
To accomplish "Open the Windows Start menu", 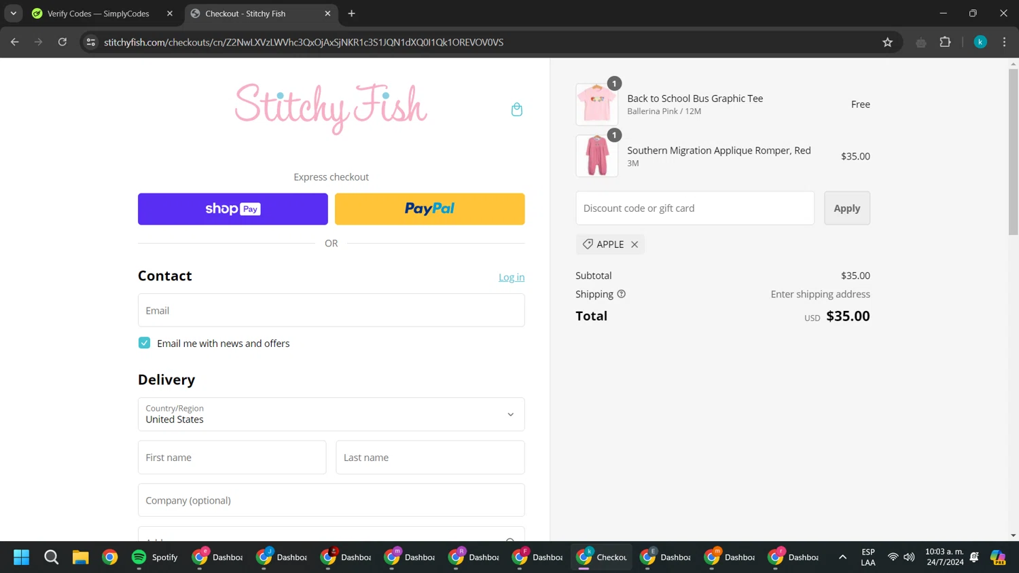I will pos(22,557).
